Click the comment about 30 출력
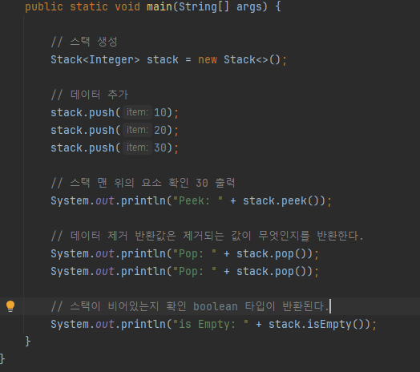 point(143,183)
